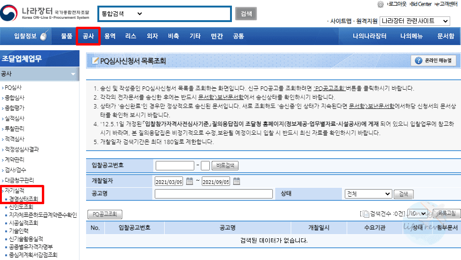Click the 검색 button beside 상태
This screenshot has height=260, width=461.
[x=404, y=194]
